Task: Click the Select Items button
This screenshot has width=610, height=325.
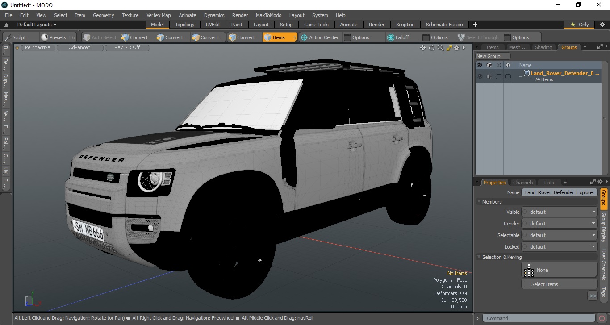Action: pos(560,284)
